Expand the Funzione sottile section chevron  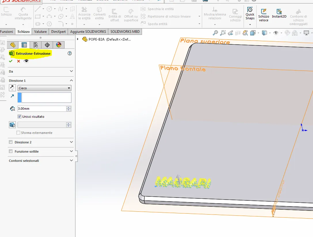pos(71,151)
